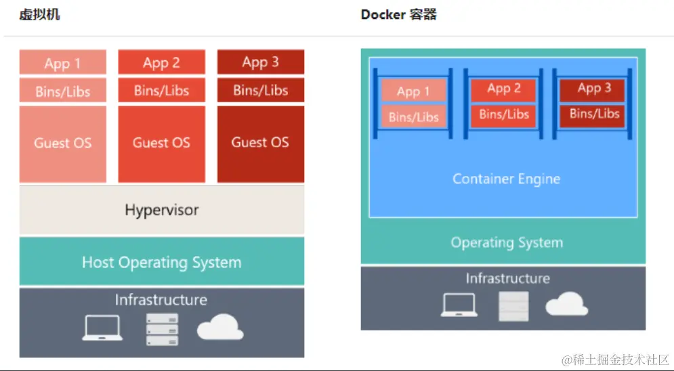Select the 虚拟机 heading

[39, 15]
